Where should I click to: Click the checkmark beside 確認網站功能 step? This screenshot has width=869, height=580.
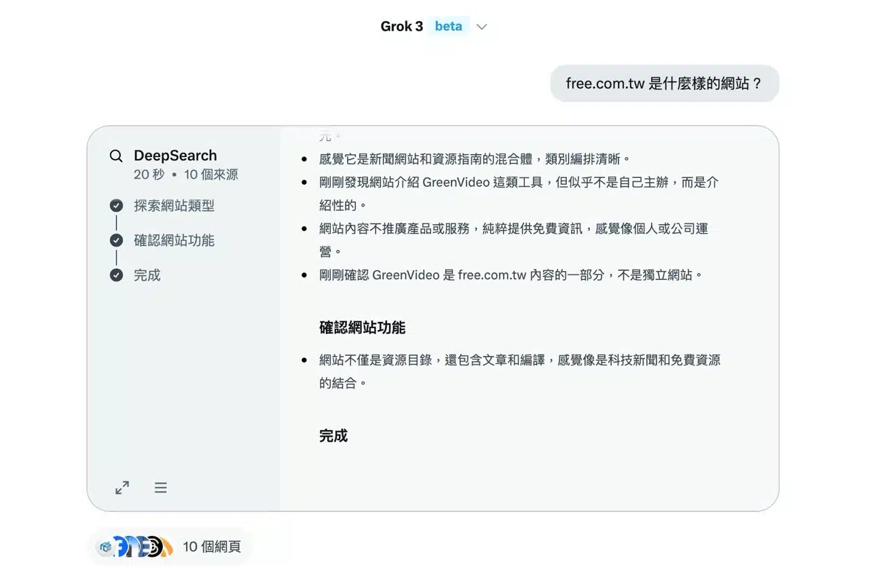pyautogui.click(x=116, y=240)
